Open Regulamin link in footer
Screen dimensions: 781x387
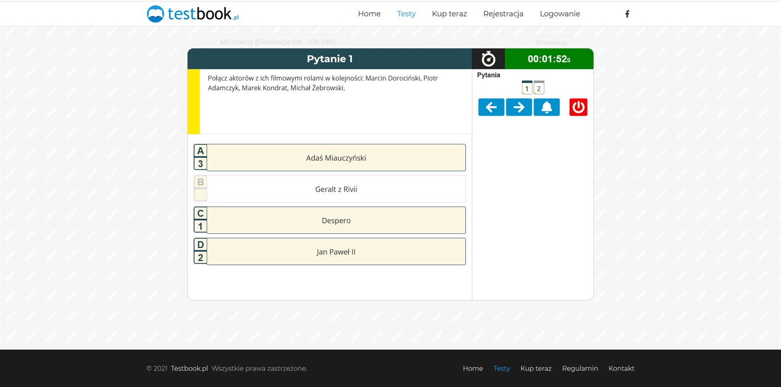pyautogui.click(x=580, y=368)
